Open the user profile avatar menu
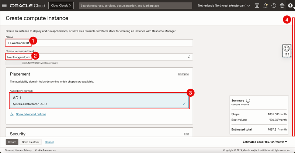The height and width of the screenshot is (153, 295). [291, 6]
